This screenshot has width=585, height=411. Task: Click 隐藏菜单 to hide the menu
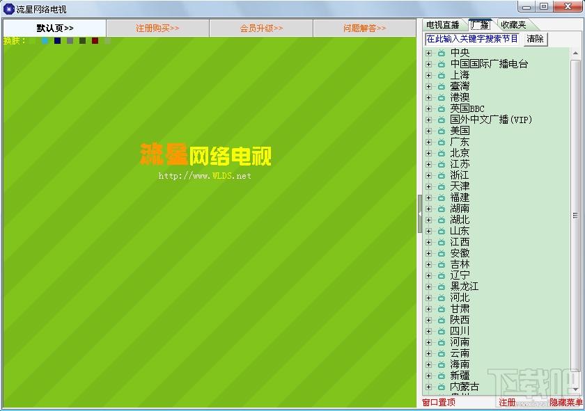point(565,403)
